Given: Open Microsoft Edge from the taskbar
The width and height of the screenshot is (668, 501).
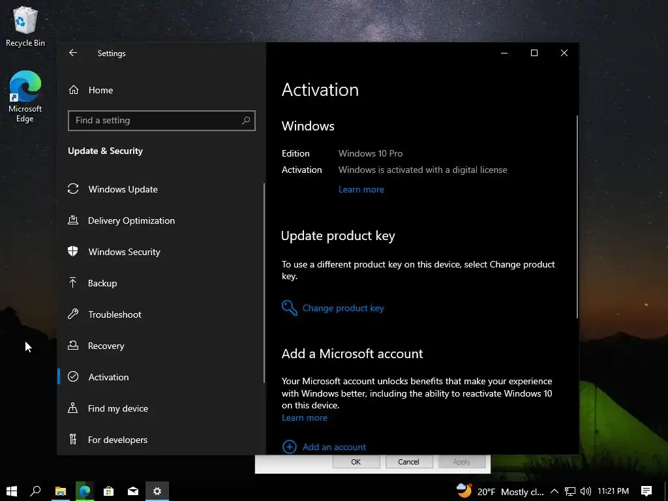Looking at the screenshot, I should [x=84, y=491].
